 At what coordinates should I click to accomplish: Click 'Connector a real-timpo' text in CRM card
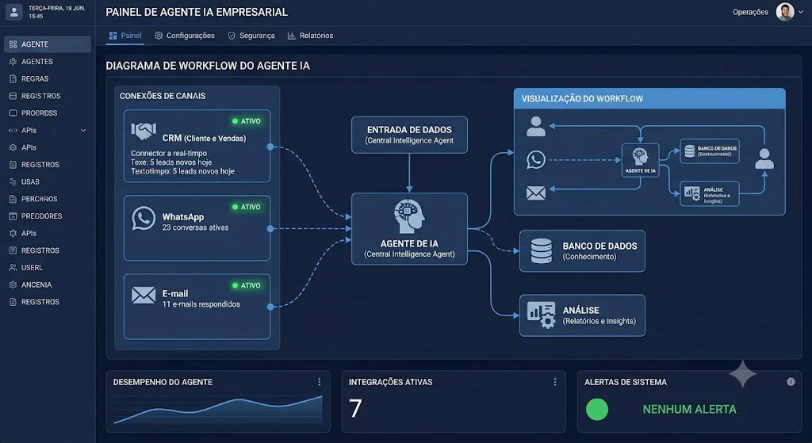tap(169, 153)
